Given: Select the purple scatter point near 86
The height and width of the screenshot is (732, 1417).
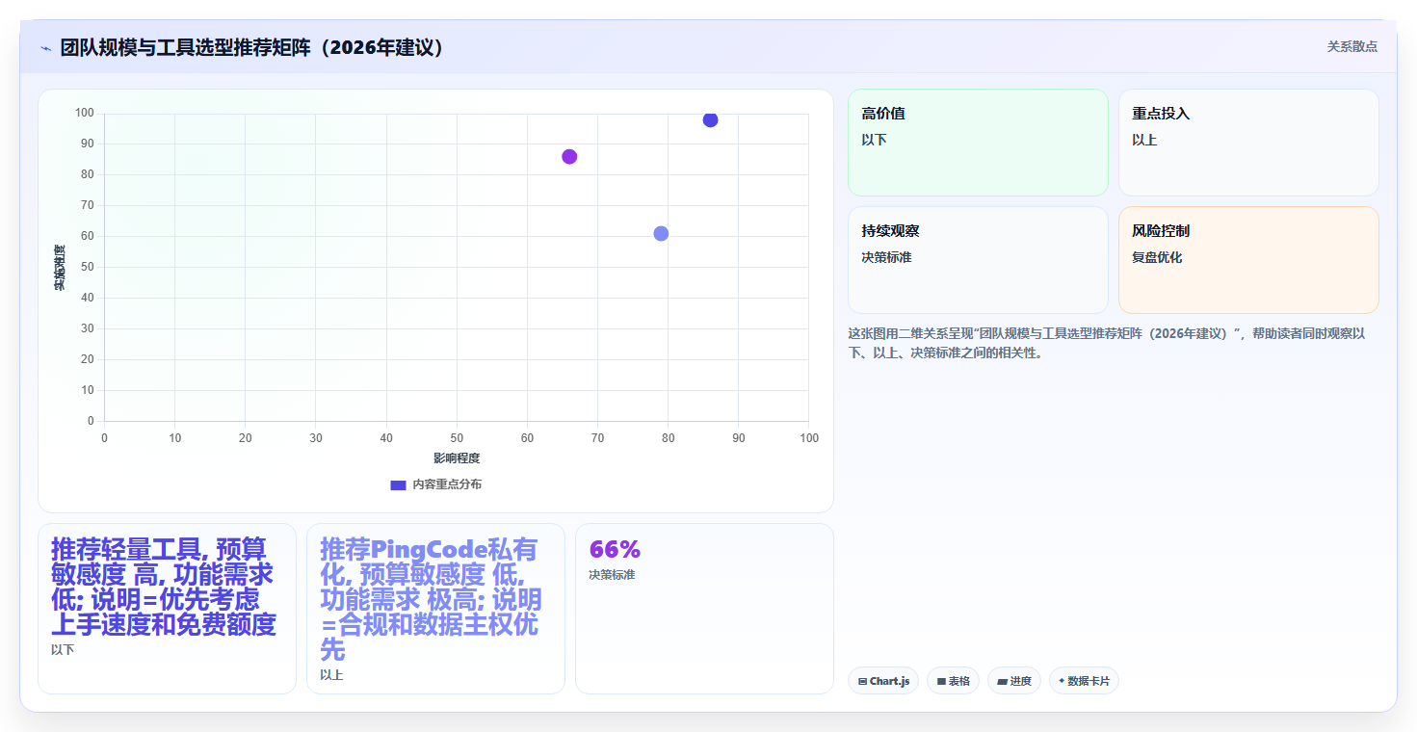Looking at the screenshot, I should 569,157.
